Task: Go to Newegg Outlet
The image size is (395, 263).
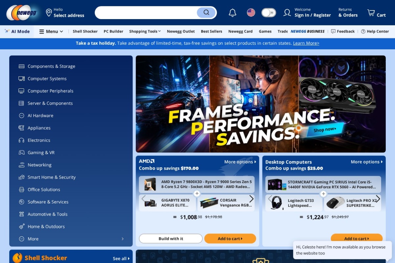Action: (x=181, y=32)
